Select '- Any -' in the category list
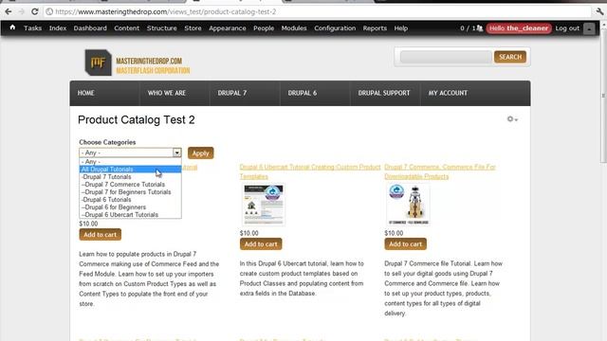This screenshot has height=341, width=607. click(130, 162)
